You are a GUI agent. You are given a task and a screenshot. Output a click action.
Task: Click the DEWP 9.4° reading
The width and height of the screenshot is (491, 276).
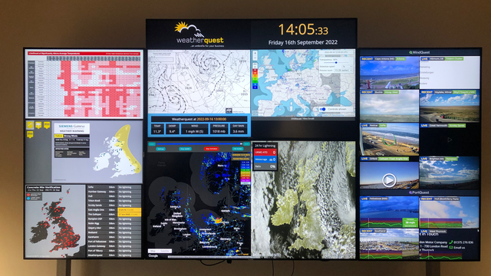(x=172, y=130)
